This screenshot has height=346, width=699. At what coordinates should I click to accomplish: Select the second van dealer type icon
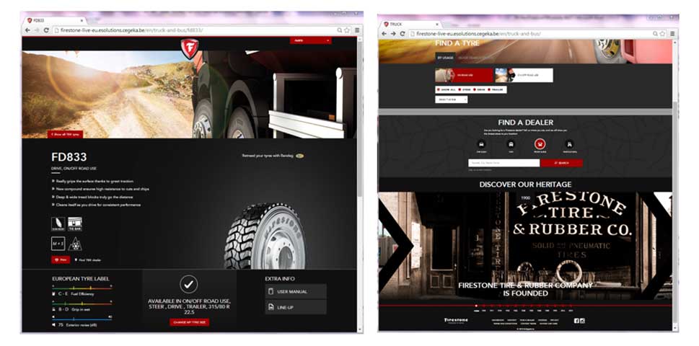coord(511,144)
